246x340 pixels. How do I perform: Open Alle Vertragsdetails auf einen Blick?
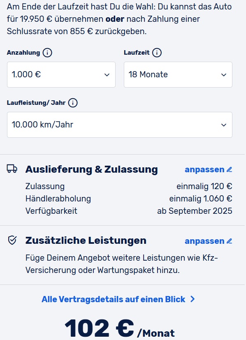pyautogui.click(x=113, y=299)
